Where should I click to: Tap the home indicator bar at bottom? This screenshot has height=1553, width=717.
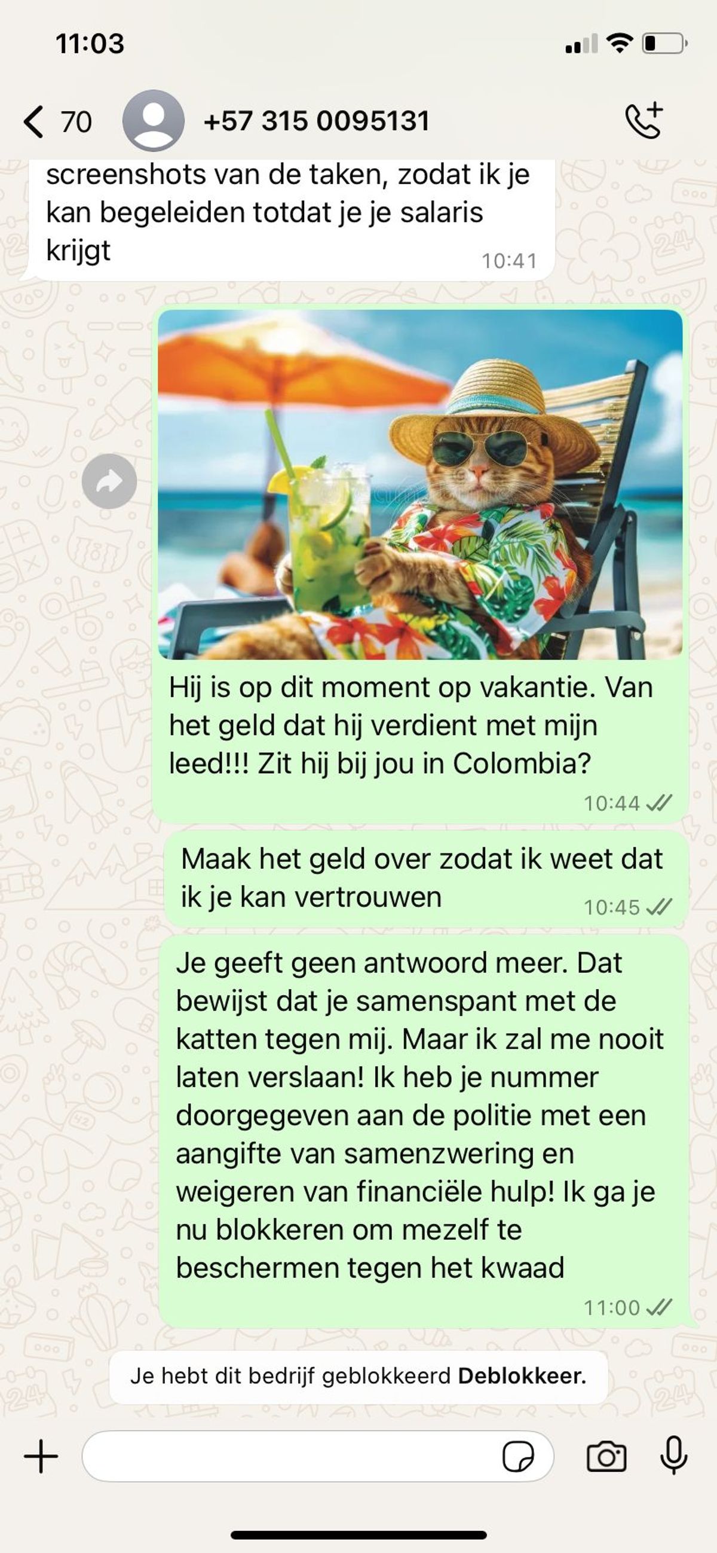point(358,1534)
